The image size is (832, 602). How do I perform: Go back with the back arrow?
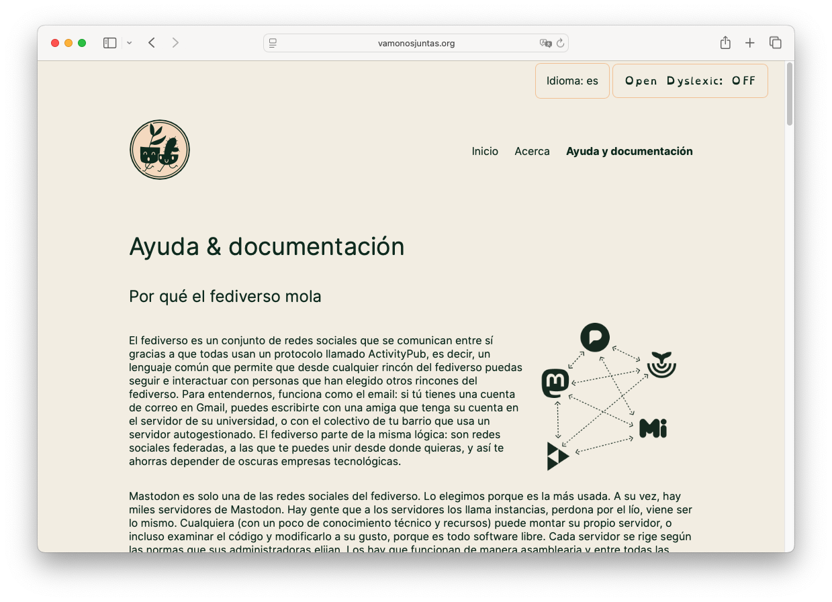[x=152, y=43]
